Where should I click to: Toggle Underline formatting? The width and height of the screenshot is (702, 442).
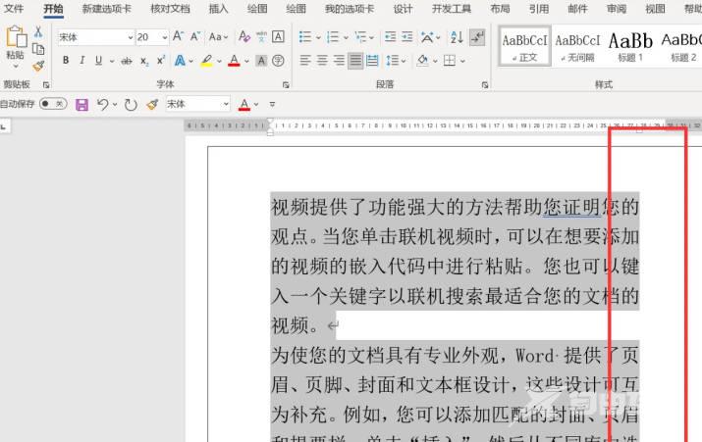point(98,61)
